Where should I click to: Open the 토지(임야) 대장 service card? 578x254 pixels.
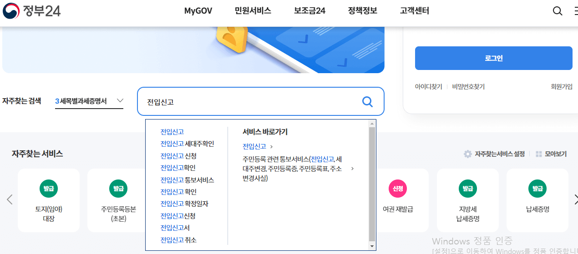(x=49, y=200)
